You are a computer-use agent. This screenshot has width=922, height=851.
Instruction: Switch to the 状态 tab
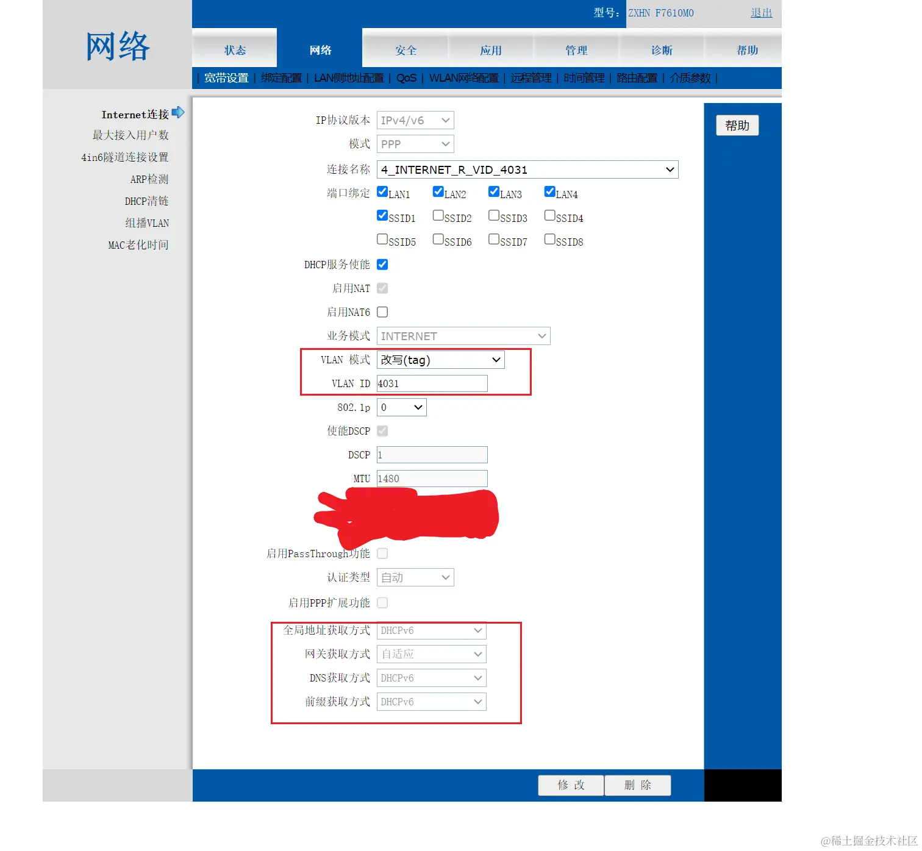pyautogui.click(x=235, y=50)
